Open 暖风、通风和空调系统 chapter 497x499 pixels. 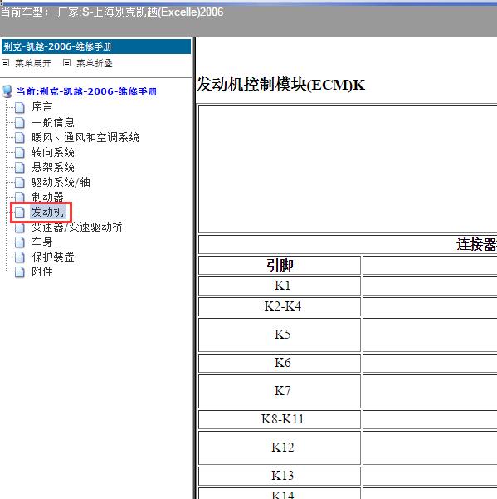point(85,137)
